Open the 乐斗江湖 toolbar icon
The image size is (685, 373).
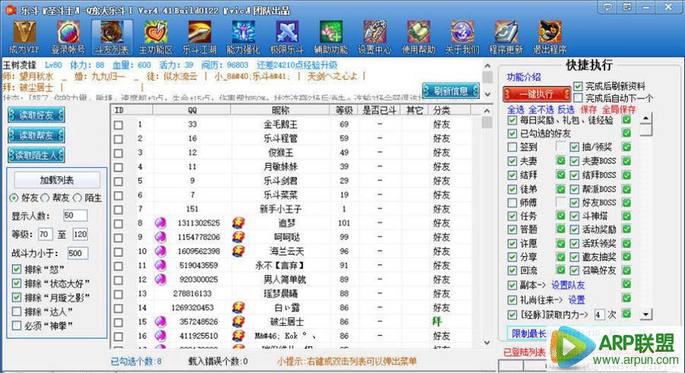199,37
